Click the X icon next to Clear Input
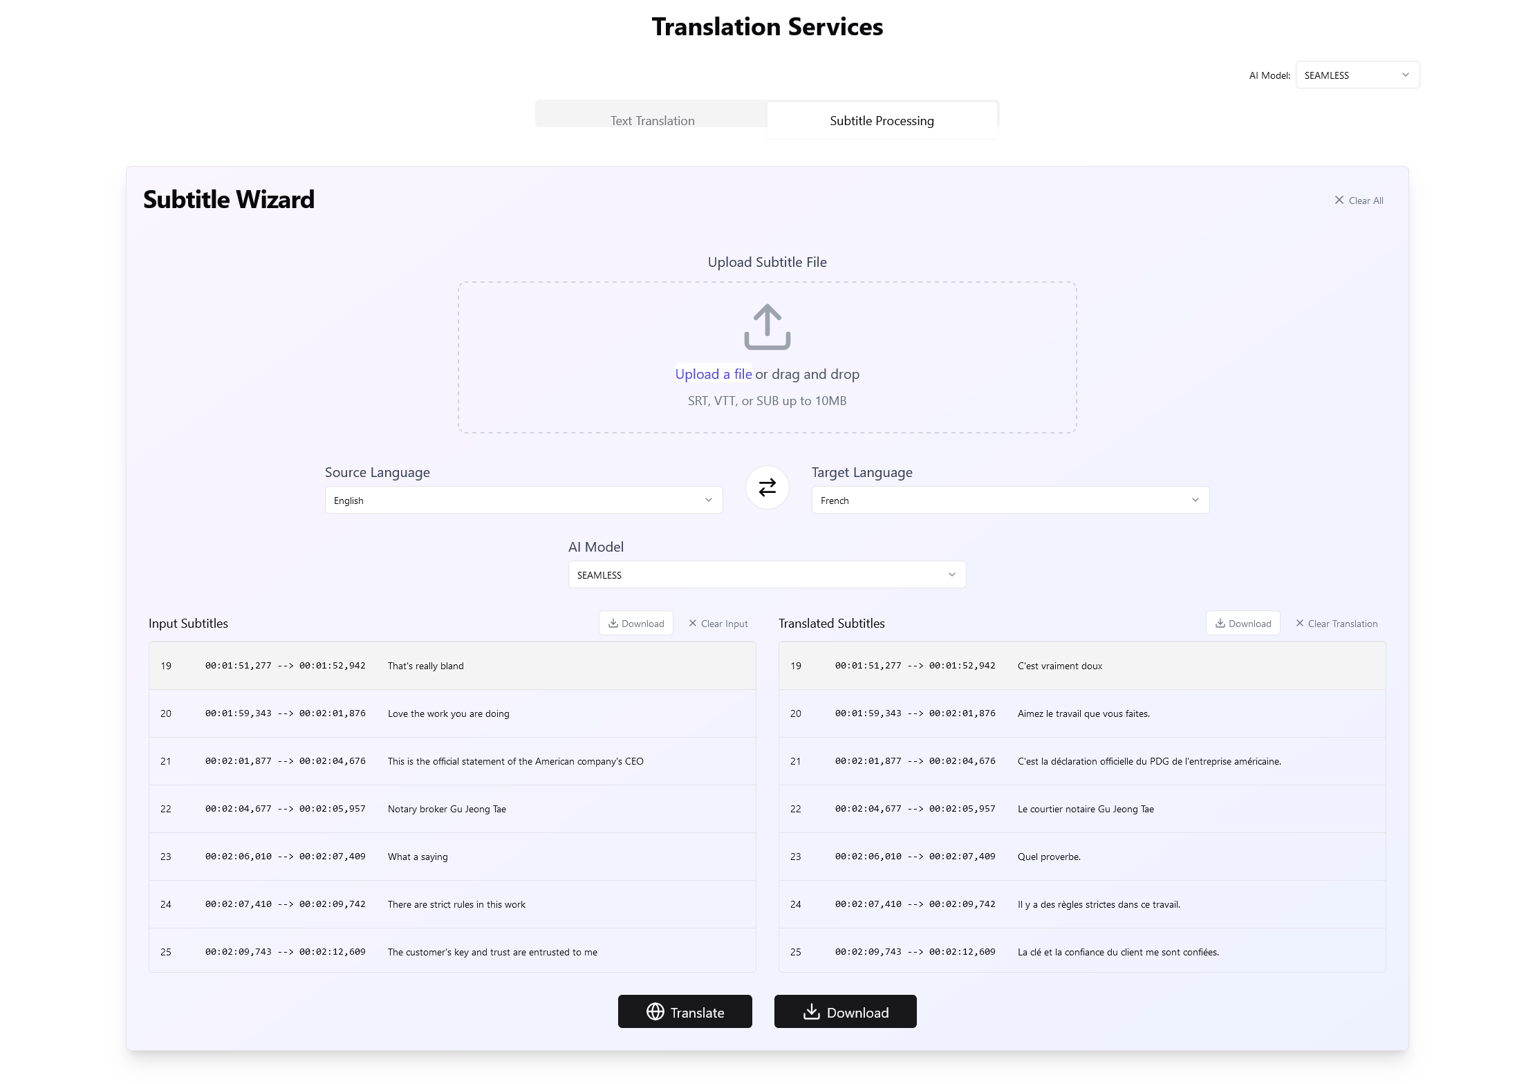The height and width of the screenshot is (1084, 1535). [692, 623]
